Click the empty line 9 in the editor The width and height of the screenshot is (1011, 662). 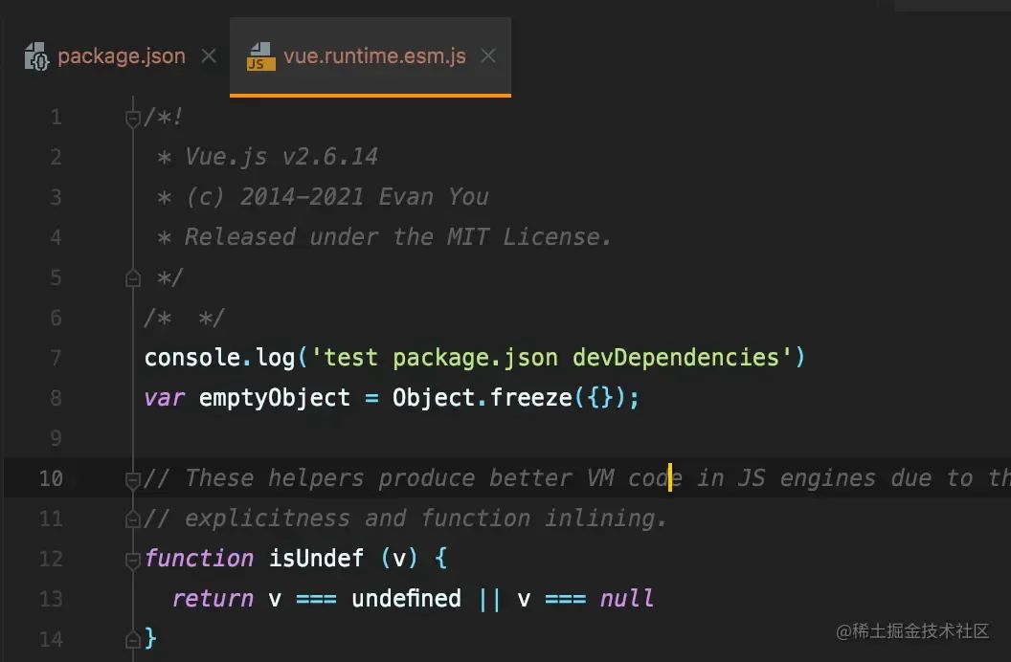pos(287,437)
